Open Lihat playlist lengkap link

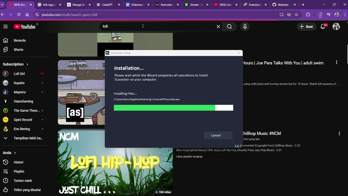189,157
